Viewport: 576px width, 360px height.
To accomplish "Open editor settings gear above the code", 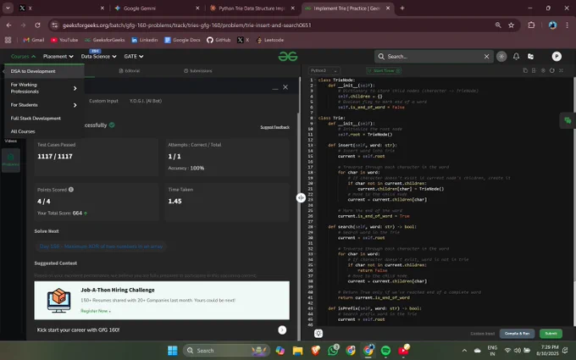I will (x=543, y=70).
